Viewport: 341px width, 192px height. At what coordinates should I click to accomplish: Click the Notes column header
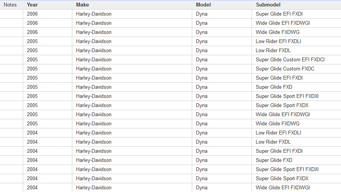point(10,5)
